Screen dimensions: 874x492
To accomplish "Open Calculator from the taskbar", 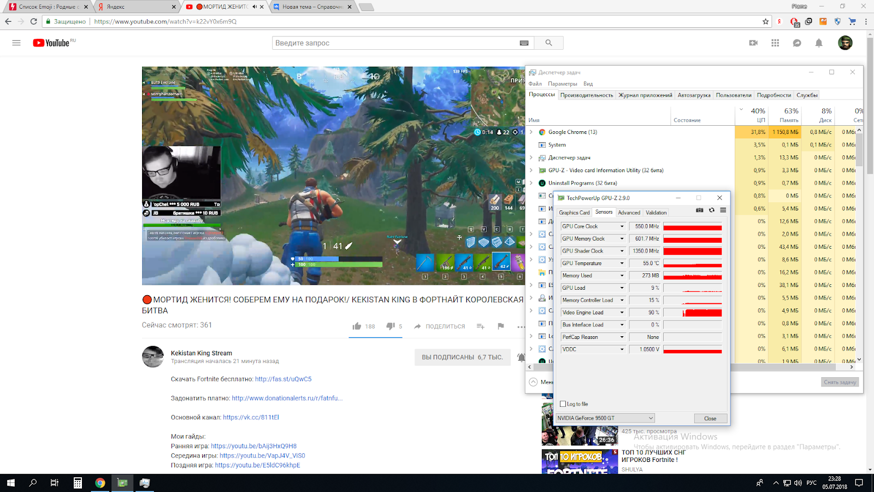I will 78,483.
